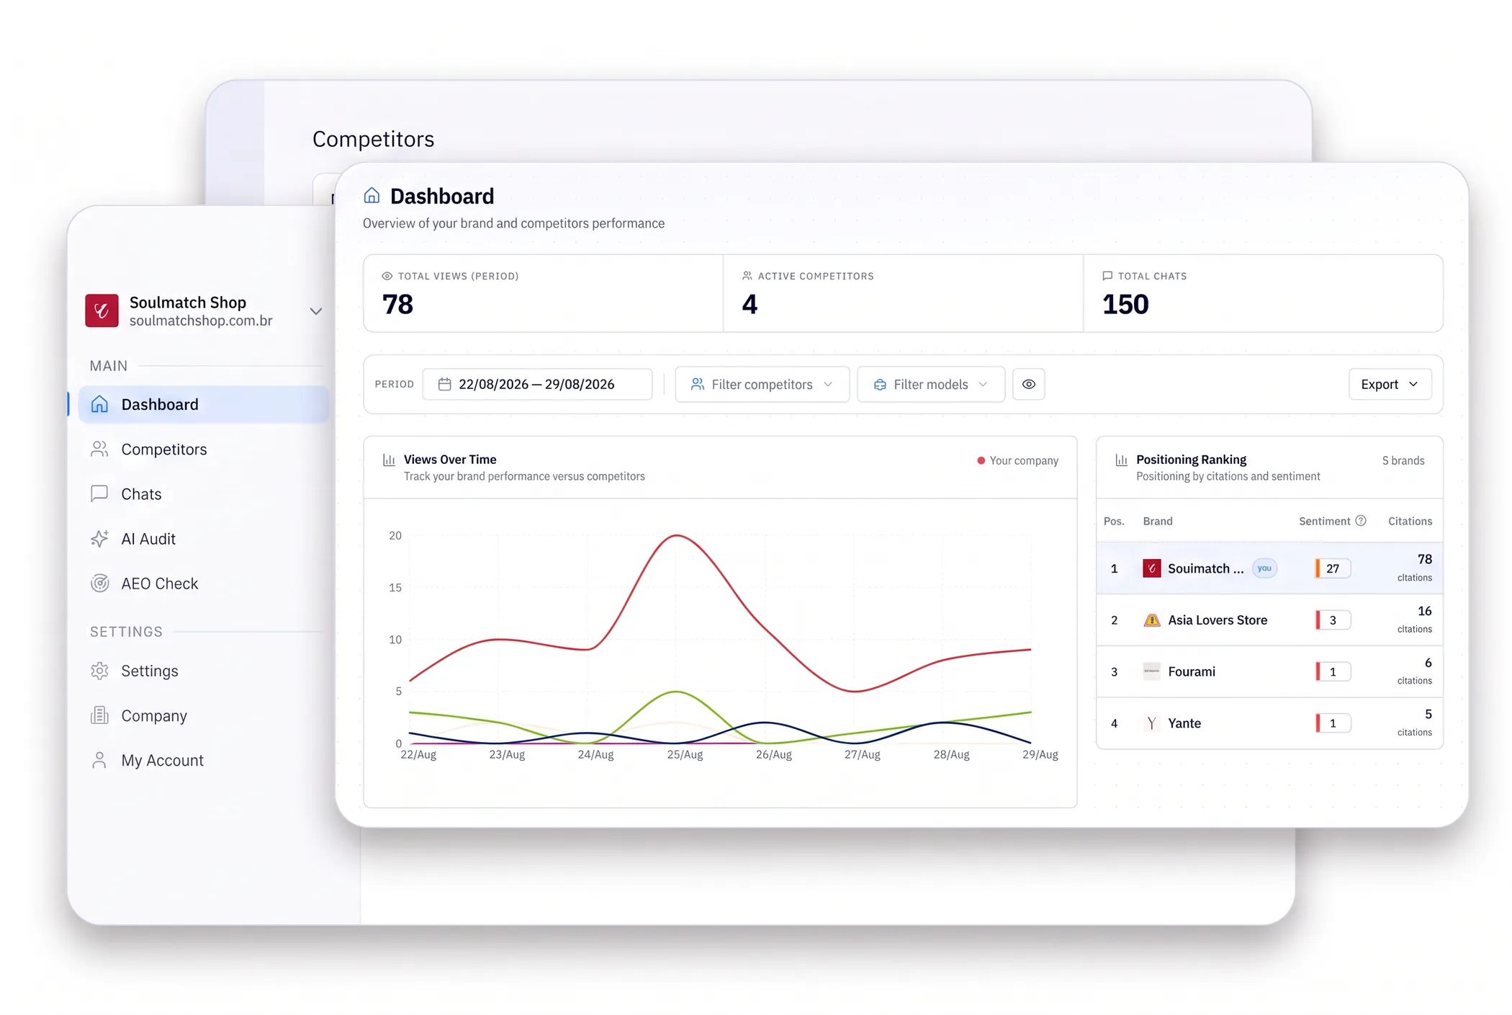Screen dimensions: 1512x1015
Task: Open the Filter models dropdown
Action: tap(930, 384)
